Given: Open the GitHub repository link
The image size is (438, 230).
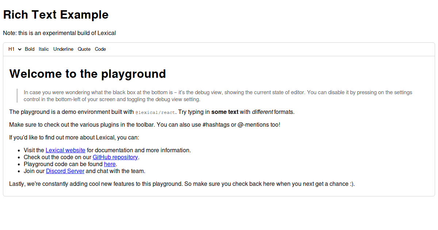Looking at the screenshot, I should [115, 157].
